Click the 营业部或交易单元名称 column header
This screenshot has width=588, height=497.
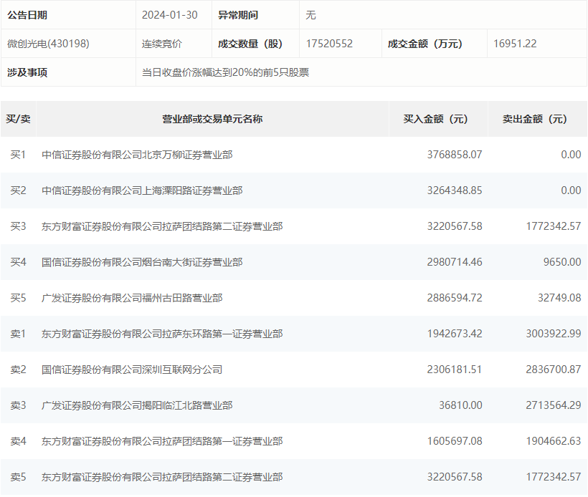212,119
